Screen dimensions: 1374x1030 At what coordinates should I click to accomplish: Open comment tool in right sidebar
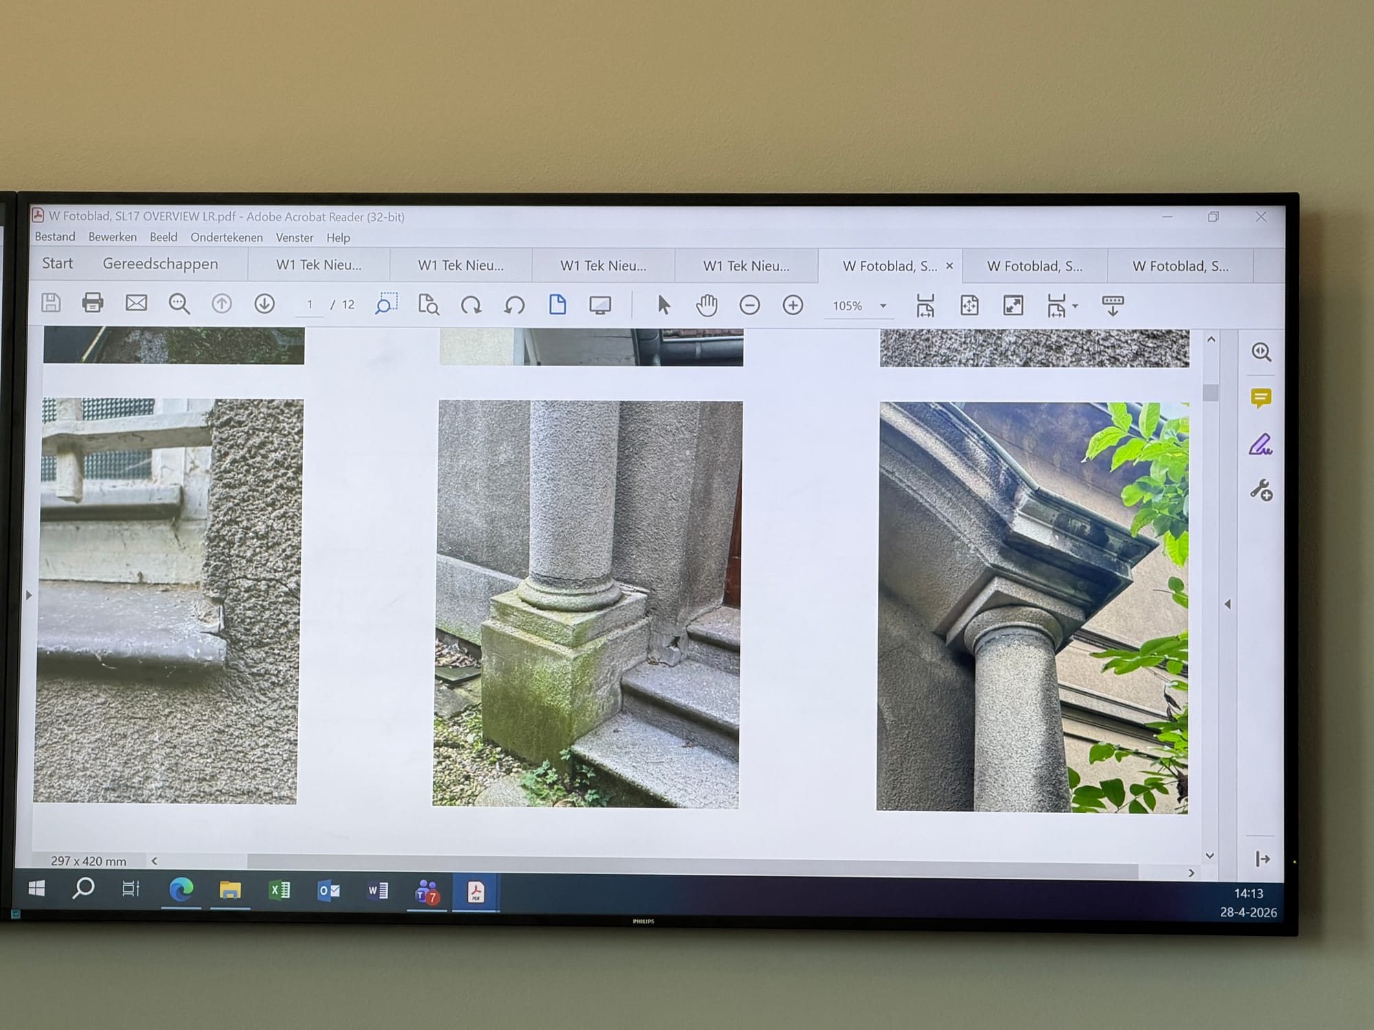coord(1261,398)
